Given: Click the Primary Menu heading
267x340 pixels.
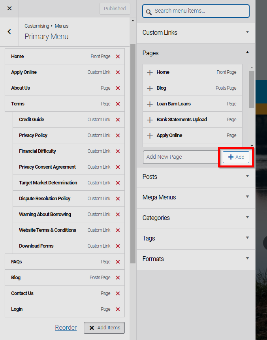Looking at the screenshot, I should [47, 36].
